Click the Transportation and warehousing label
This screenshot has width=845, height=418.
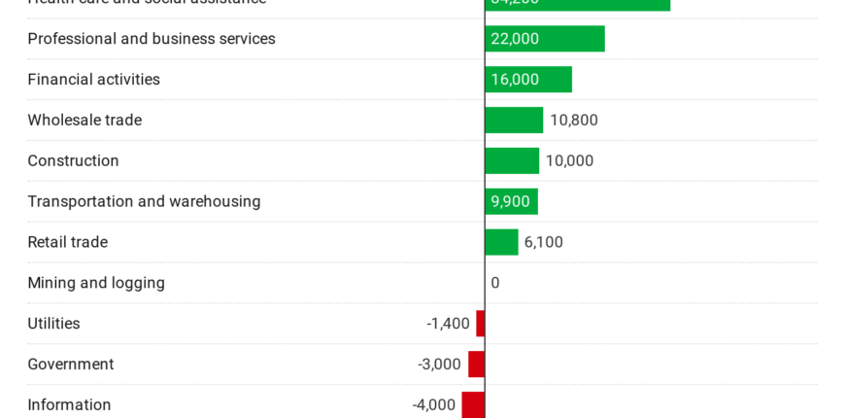(x=144, y=202)
